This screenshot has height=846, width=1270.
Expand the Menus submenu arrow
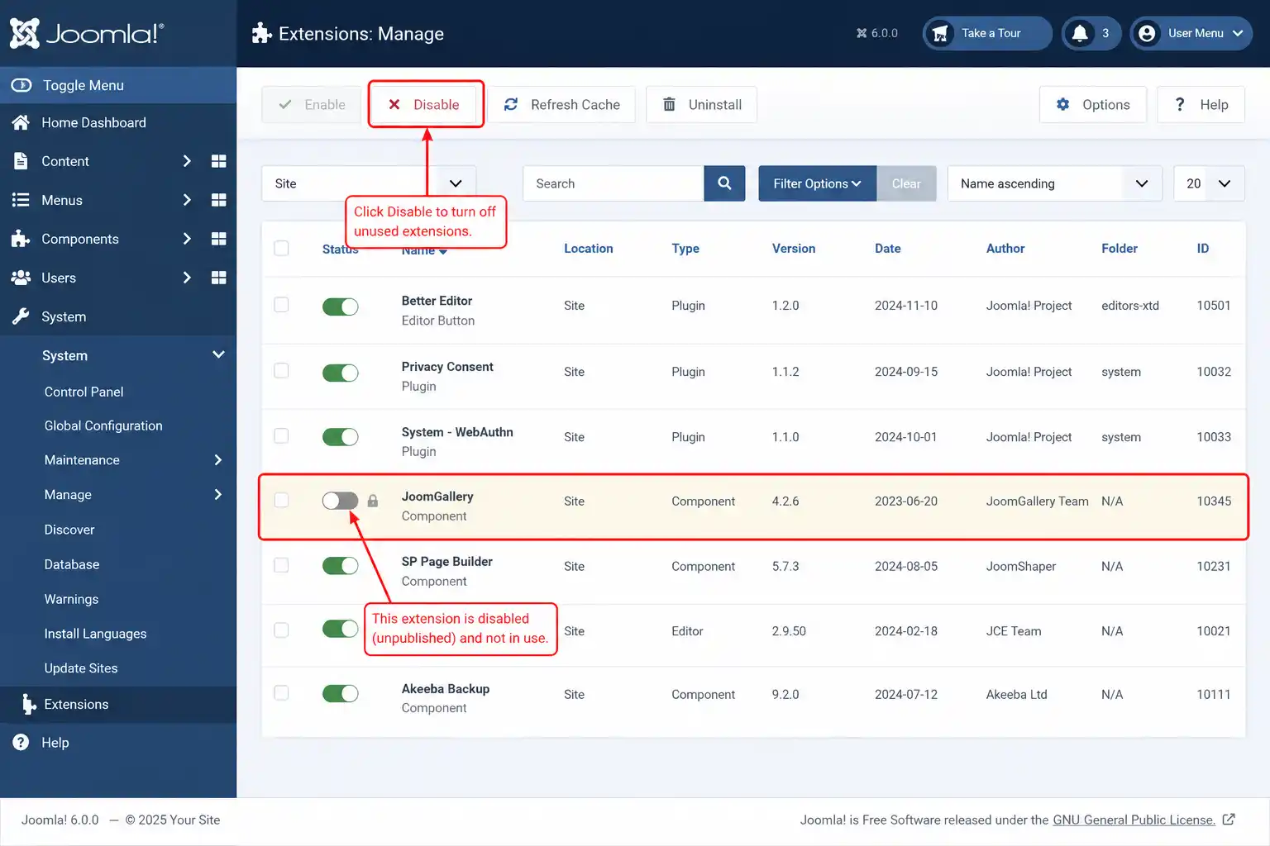click(x=187, y=200)
